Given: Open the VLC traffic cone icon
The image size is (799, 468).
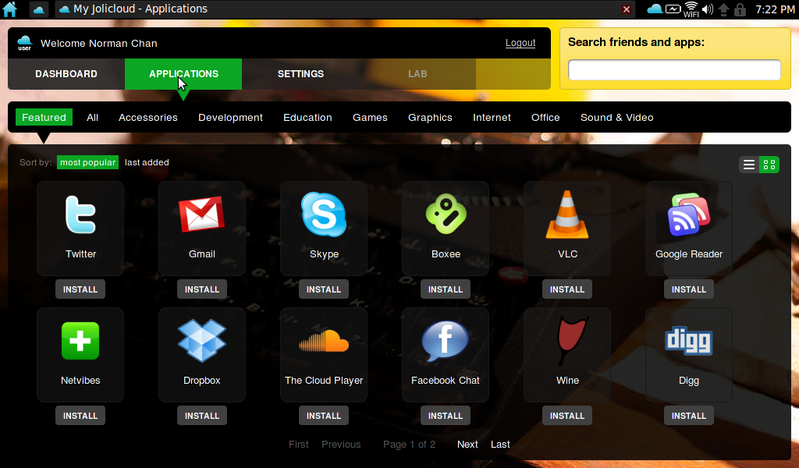Looking at the screenshot, I should 567,214.
